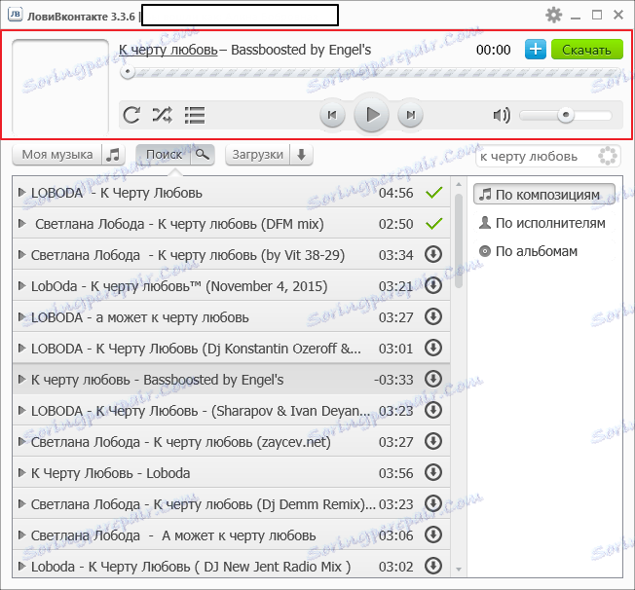Open the playlist list icon
The width and height of the screenshot is (635, 590).
click(195, 116)
